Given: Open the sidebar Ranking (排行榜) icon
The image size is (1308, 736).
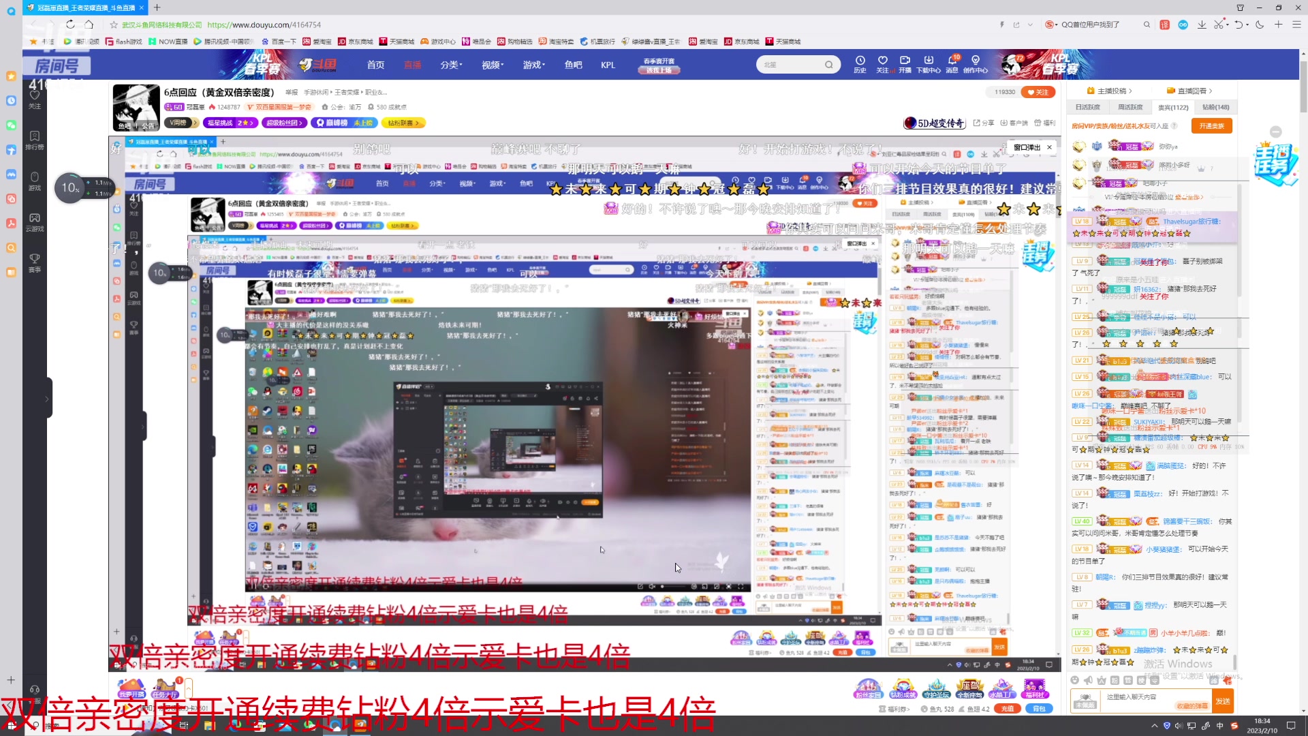Looking at the screenshot, I should (x=35, y=140).
